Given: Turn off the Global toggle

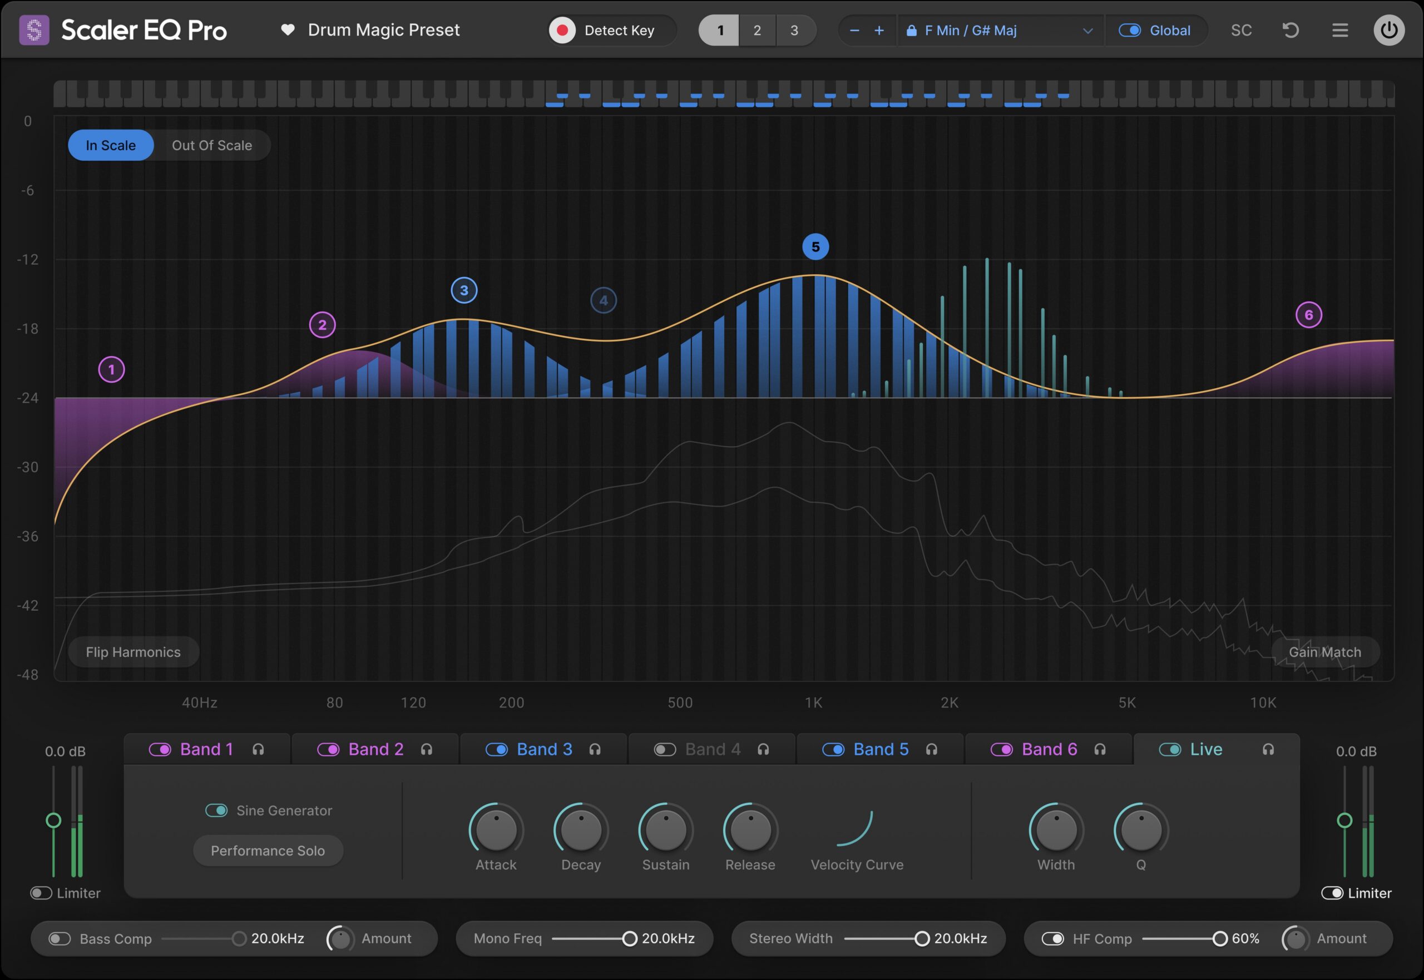Looking at the screenshot, I should pos(1129,30).
